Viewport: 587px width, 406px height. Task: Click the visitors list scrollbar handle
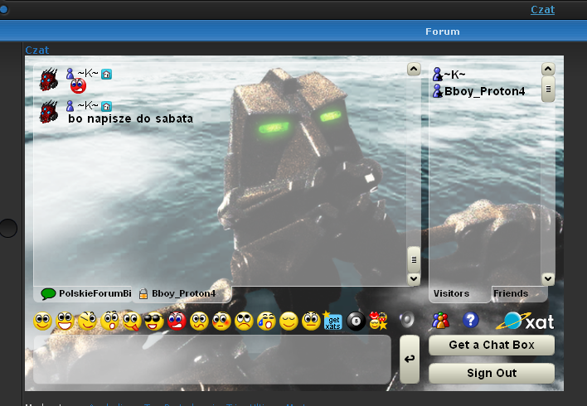coord(548,89)
